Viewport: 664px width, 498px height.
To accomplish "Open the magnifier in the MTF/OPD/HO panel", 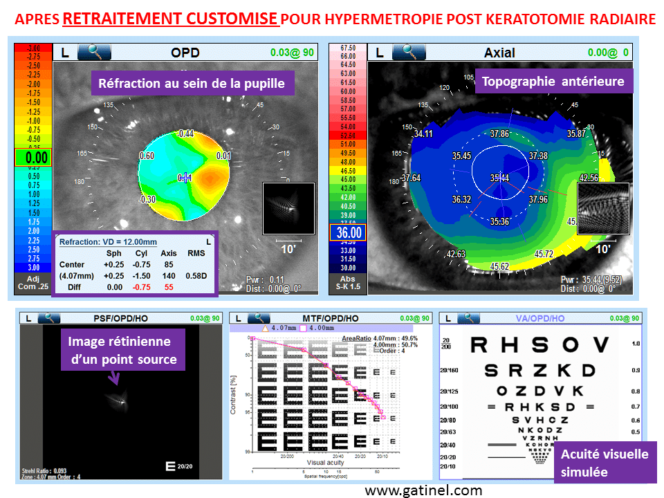I will coord(258,318).
